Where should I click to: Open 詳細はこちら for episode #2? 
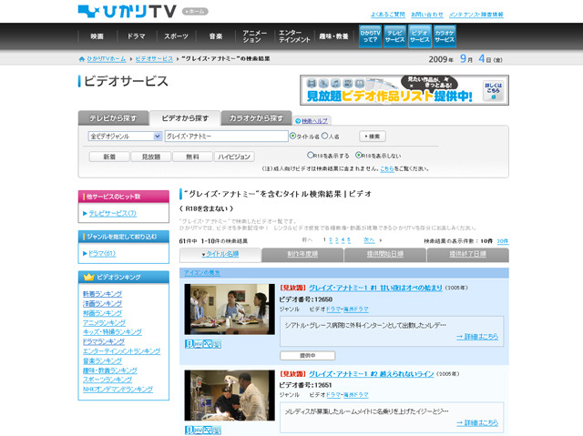click(477, 422)
